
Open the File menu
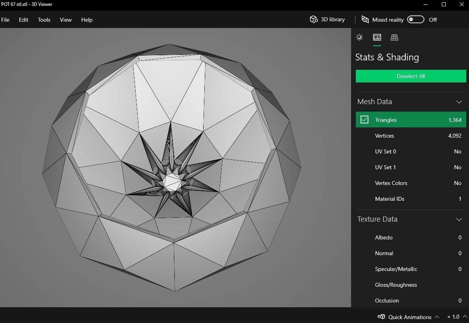(x=6, y=20)
